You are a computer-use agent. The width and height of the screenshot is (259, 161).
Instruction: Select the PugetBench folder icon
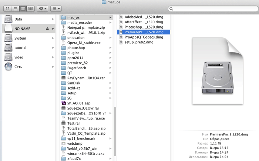[63, 68]
